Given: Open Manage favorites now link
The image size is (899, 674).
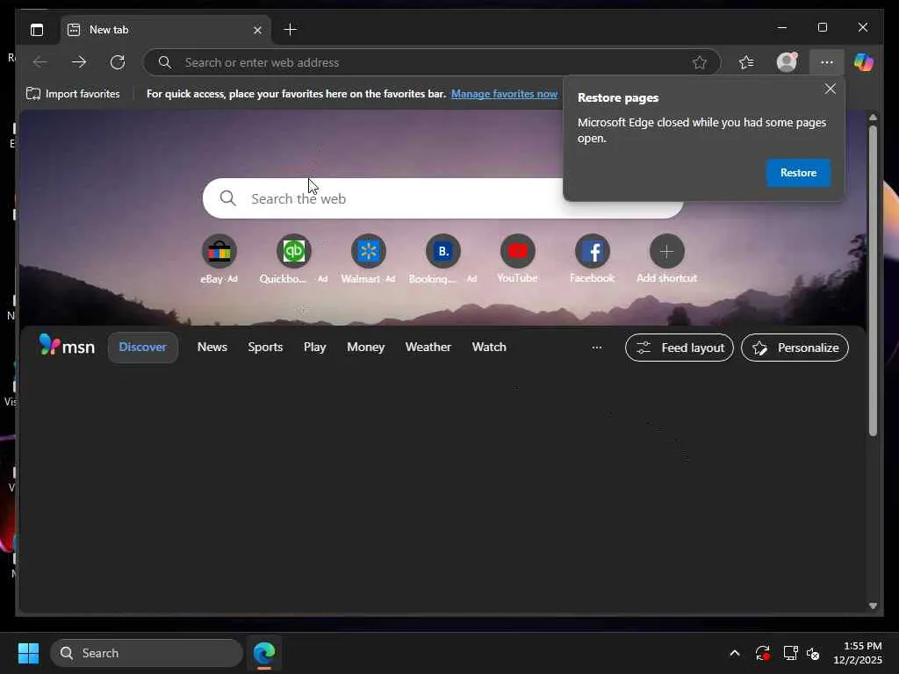Looking at the screenshot, I should [504, 94].
